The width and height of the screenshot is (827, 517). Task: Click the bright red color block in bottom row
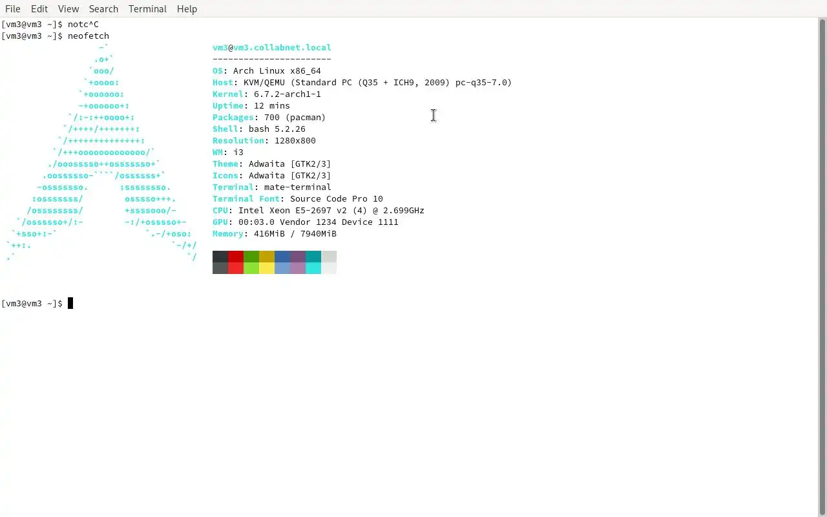tap(236, 268)
